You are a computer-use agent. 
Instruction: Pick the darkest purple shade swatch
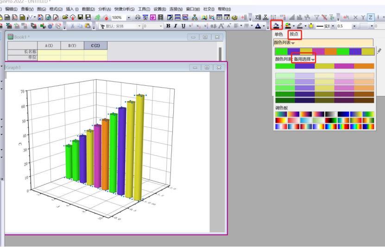(x=305, y=100)
